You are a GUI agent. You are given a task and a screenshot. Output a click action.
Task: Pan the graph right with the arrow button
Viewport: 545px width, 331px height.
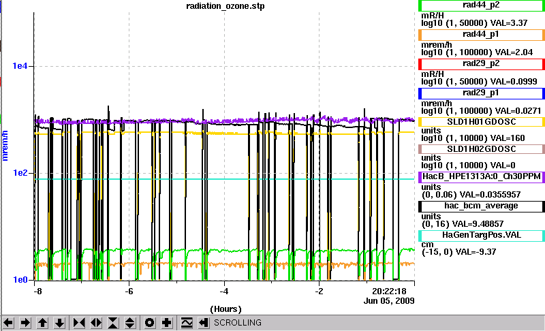25,323
